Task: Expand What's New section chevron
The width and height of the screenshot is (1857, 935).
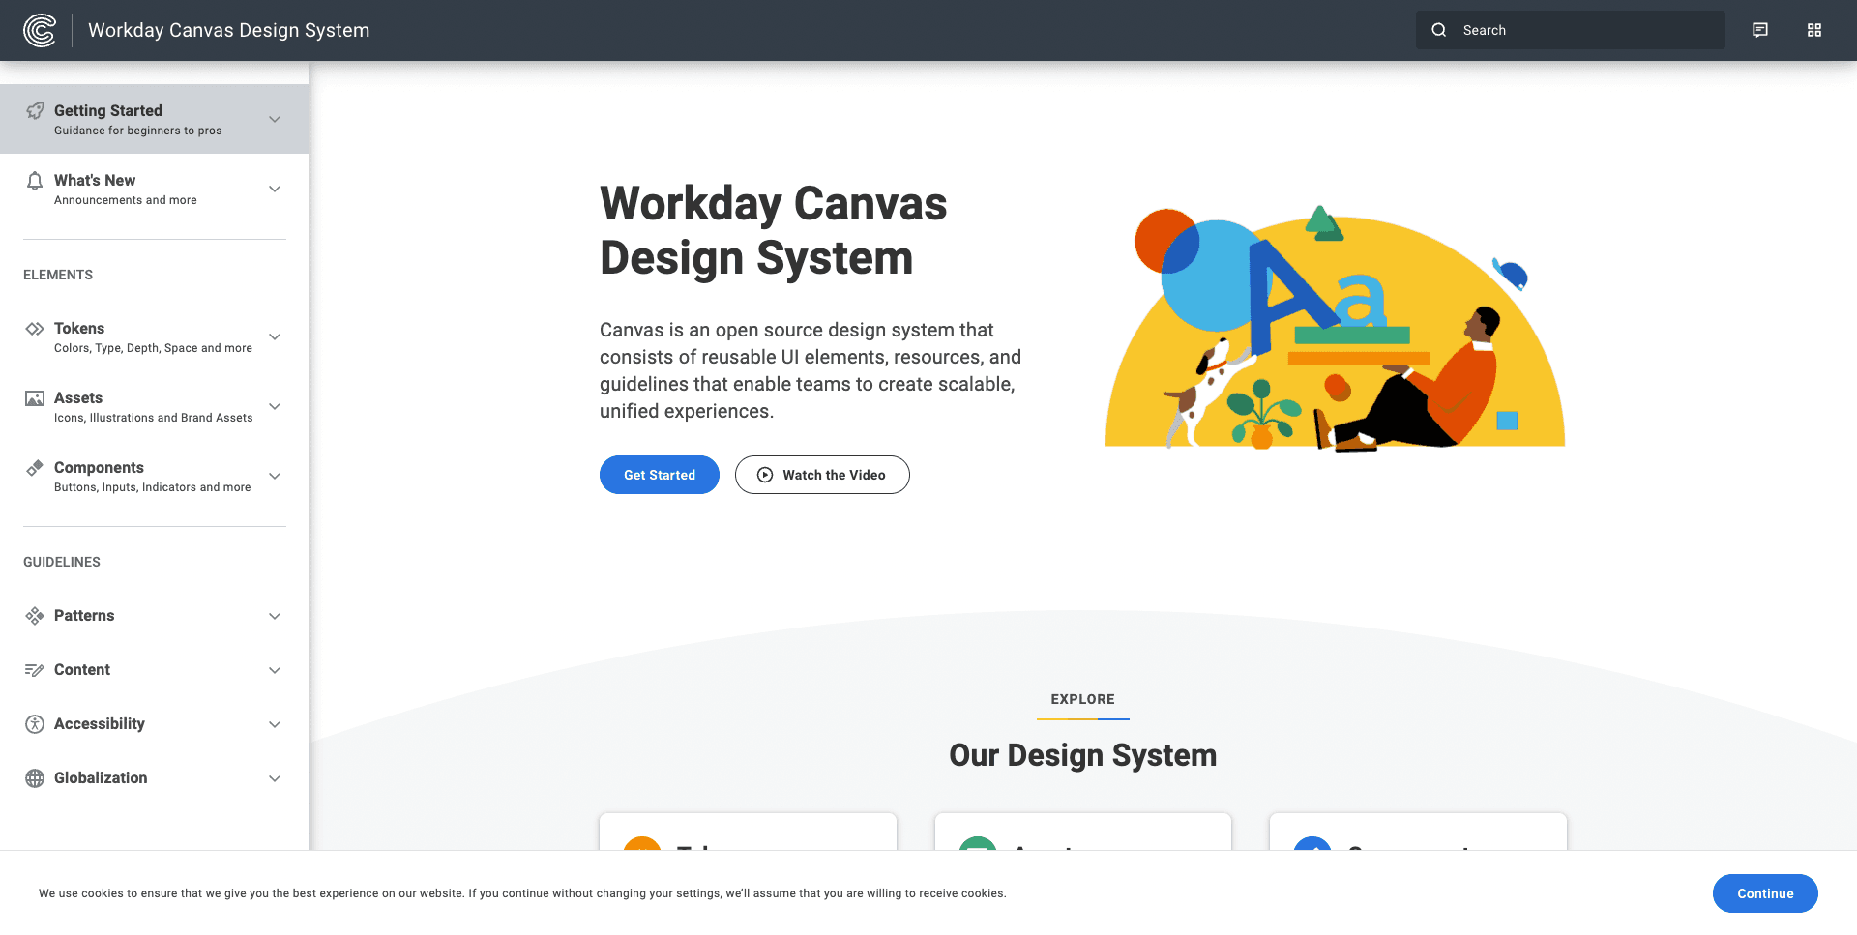Action: pos(275,189)
